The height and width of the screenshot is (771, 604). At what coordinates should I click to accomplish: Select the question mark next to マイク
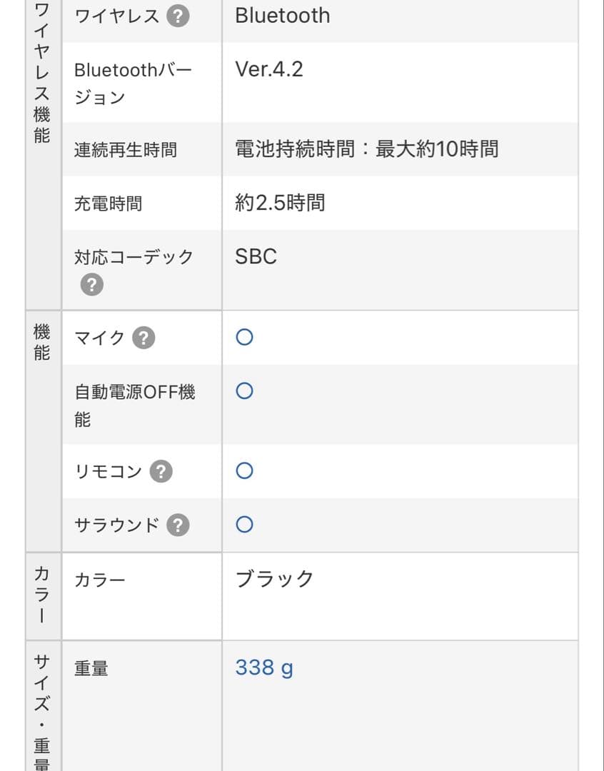click(143, 338)
